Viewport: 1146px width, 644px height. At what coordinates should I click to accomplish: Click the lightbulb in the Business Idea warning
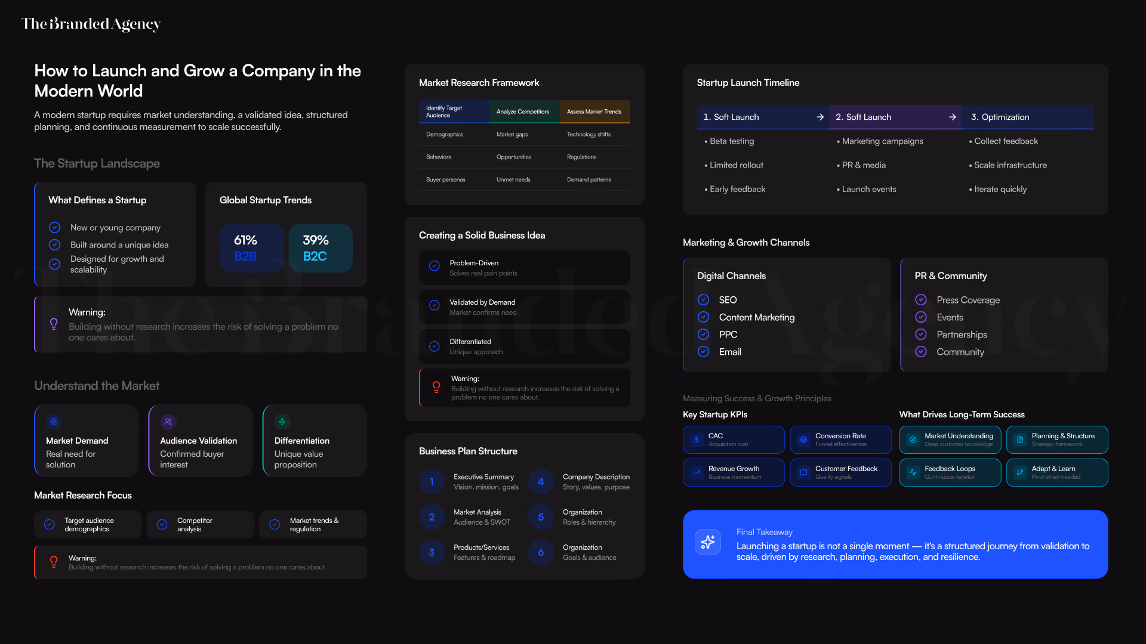click(436, 387)
